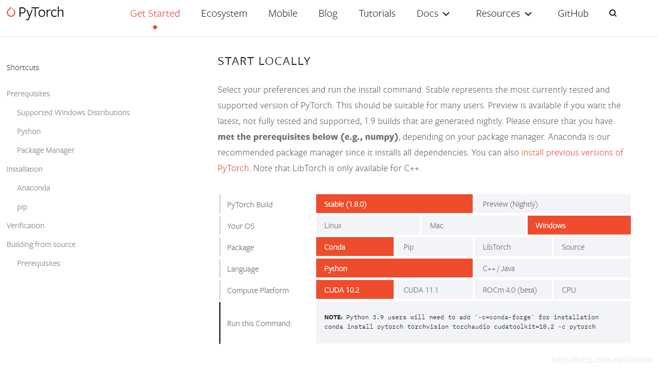This screenshot has width=658, height=369.
Task: Choose Windows as your OS
Action: point(579,226)
